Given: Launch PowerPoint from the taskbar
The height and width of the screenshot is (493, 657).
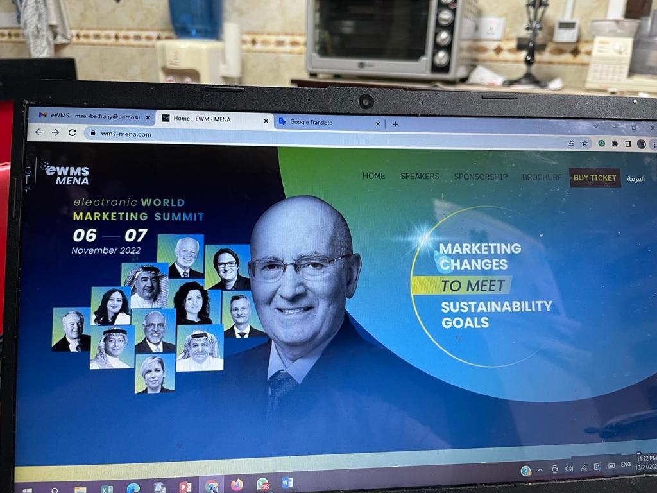Looking at the screenshot, I should tap(185, 487).
